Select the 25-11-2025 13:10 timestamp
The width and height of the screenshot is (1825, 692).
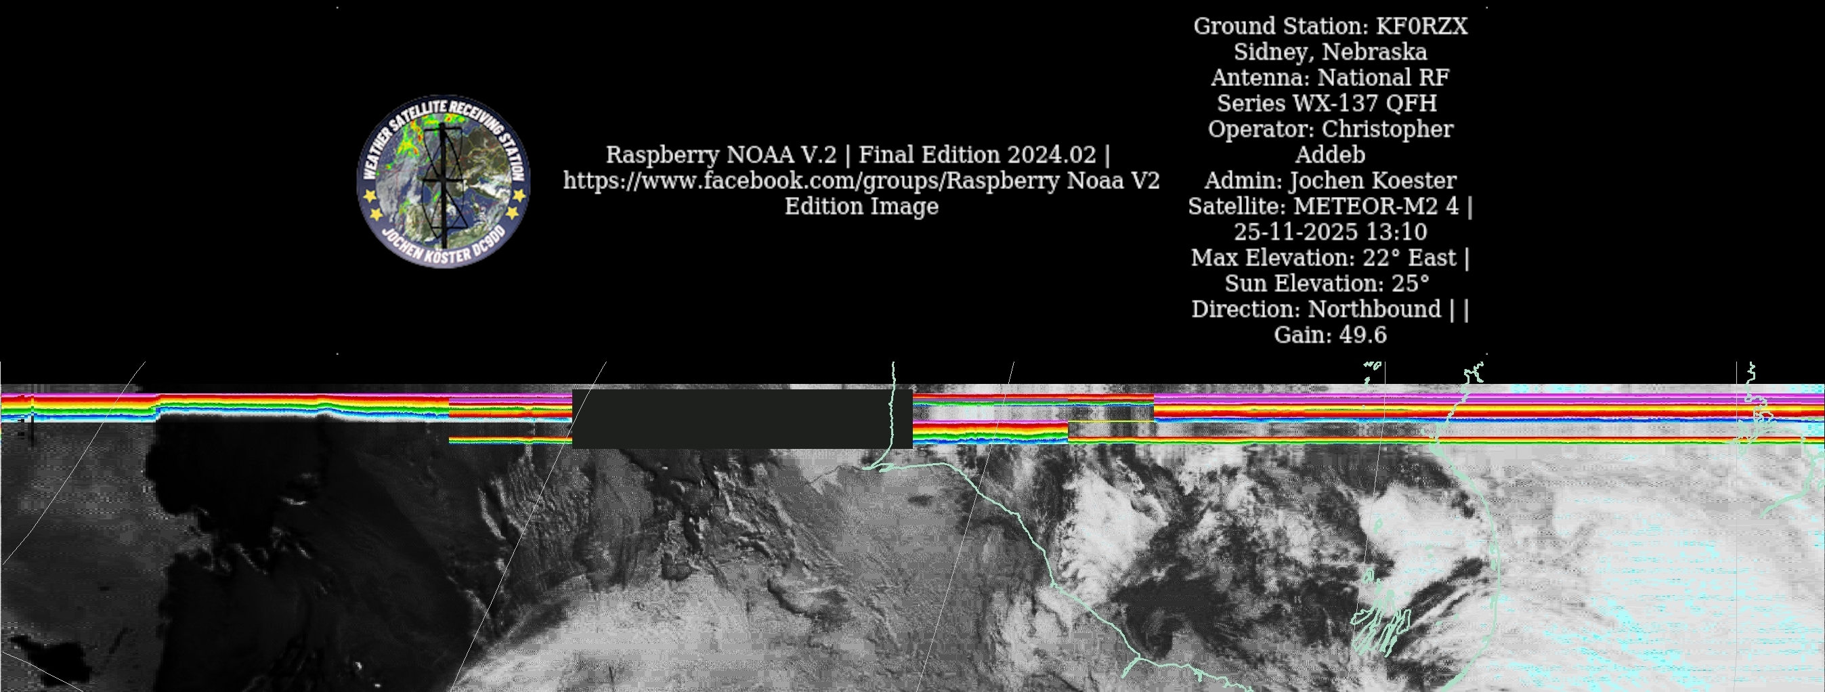1330,232
